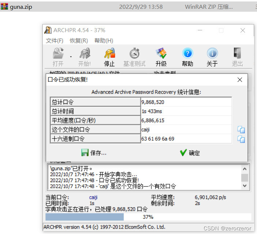Click the guna.zip WinRAR archive icon
The image size is (257, 234).
[4, 6]
